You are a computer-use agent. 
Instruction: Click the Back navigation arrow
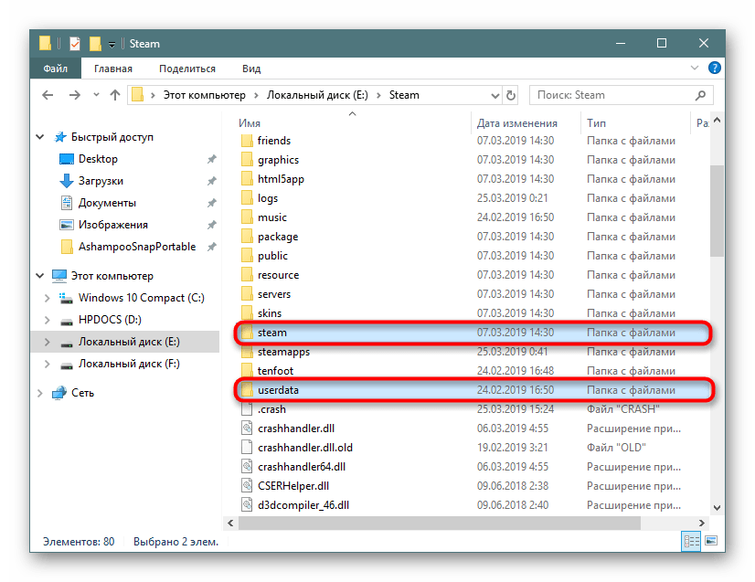click(47, 95)
